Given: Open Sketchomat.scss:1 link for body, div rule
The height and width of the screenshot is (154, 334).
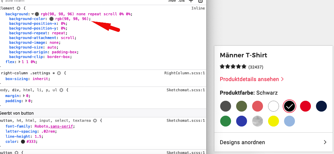Looking at the screenshot, I should 186,90.
